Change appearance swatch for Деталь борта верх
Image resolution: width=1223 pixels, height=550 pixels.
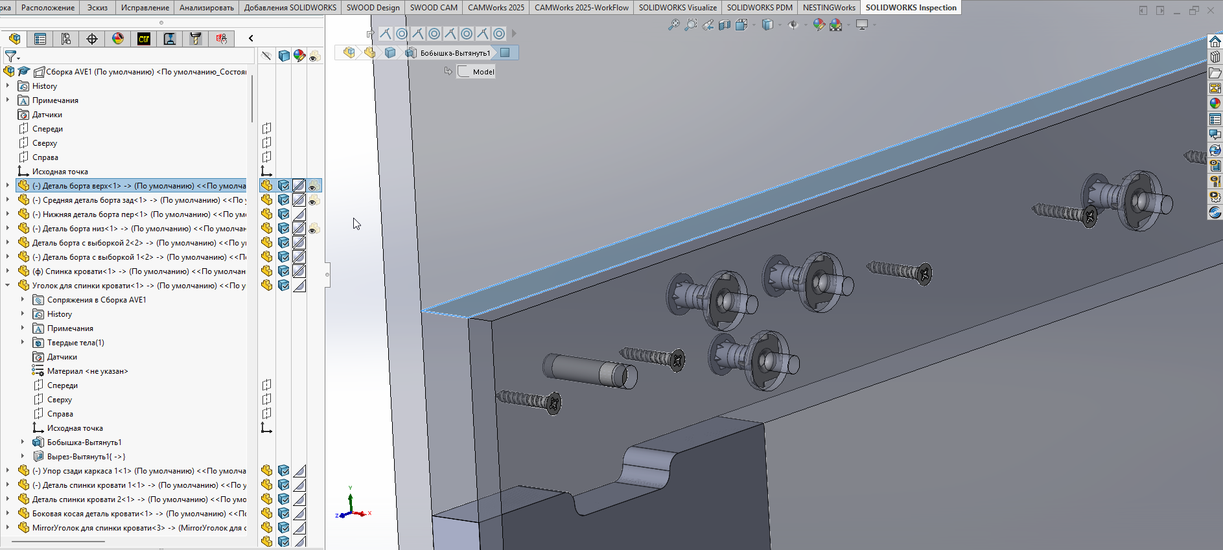pos(299,186)
